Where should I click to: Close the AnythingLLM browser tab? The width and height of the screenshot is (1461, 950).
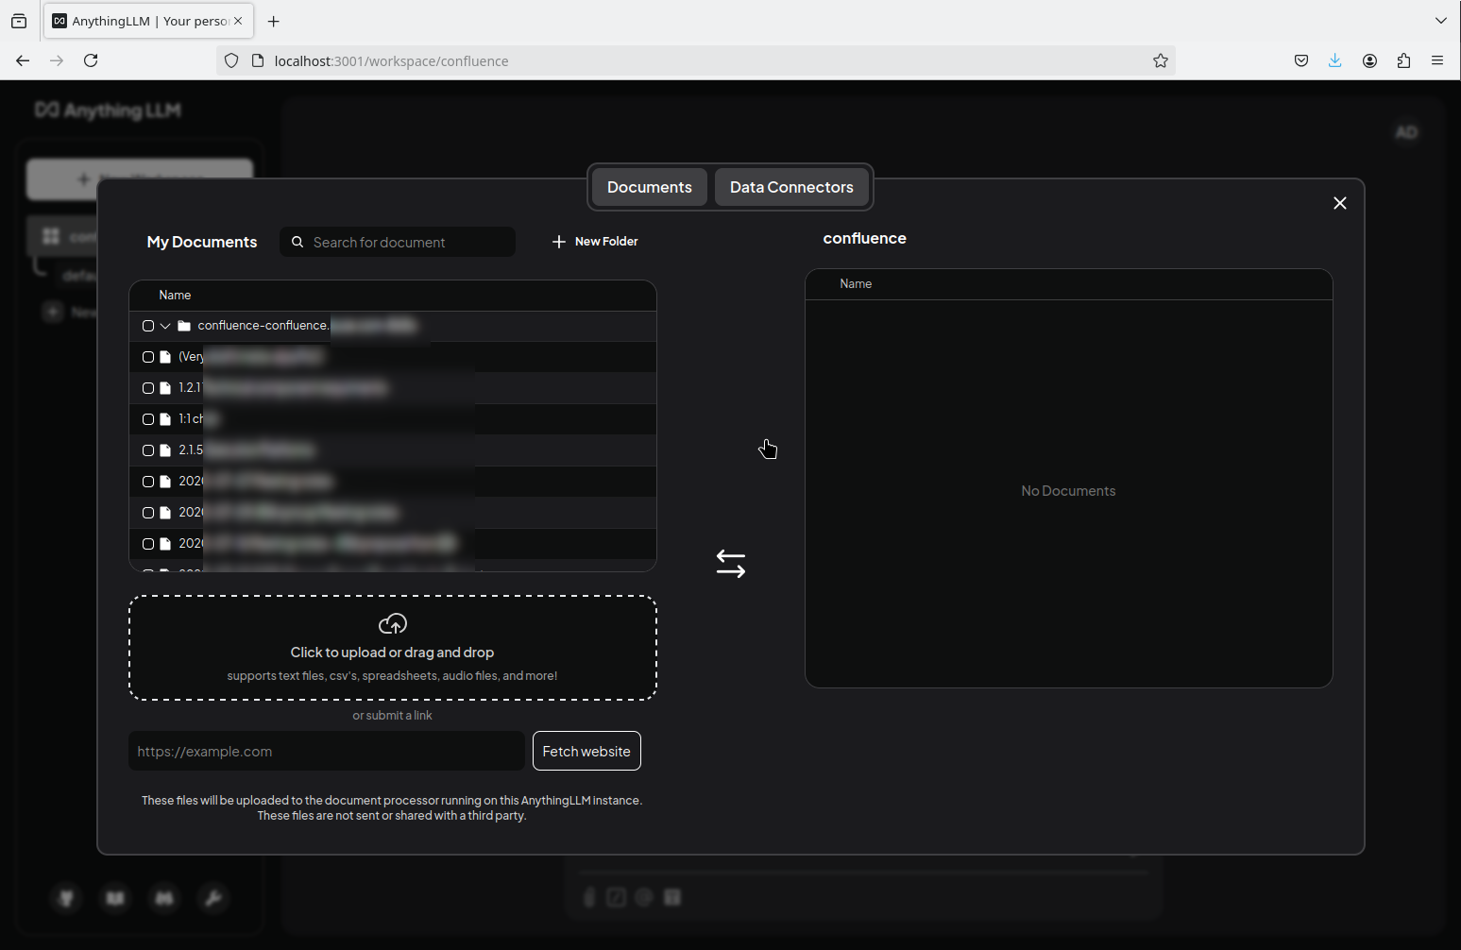[238, 21]
